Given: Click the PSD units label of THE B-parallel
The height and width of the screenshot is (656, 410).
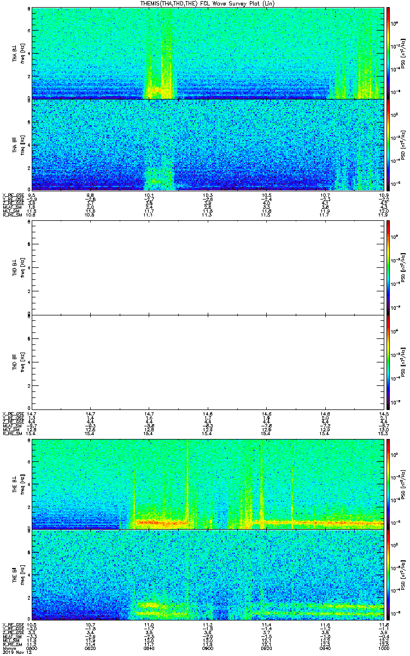Looking at the screenshot, I should pyautogui.click(x=403, y=575).
